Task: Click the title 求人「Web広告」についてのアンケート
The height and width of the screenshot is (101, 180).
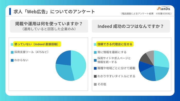Action: 54,12
